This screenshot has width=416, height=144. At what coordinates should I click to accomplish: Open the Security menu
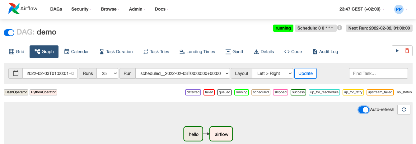[81, 9]
